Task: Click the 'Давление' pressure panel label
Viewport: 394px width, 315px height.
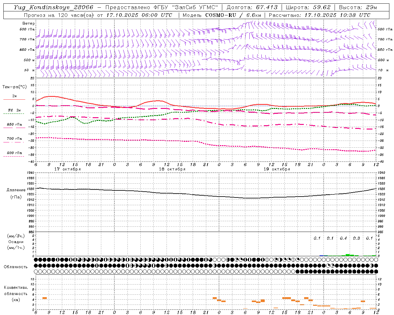Action: click(x=16, y=190)
